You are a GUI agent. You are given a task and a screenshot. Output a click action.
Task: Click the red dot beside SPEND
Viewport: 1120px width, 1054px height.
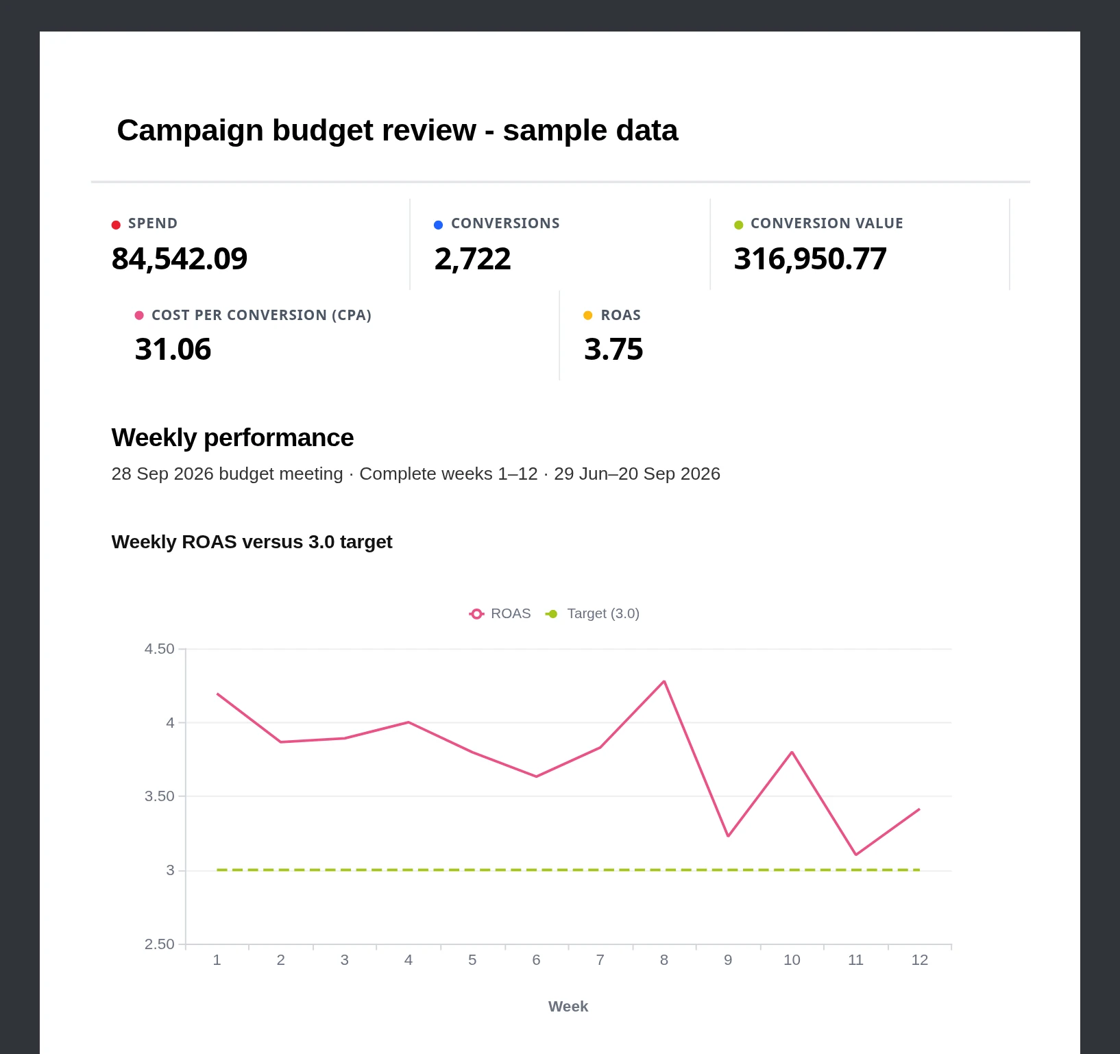(116, 225)
